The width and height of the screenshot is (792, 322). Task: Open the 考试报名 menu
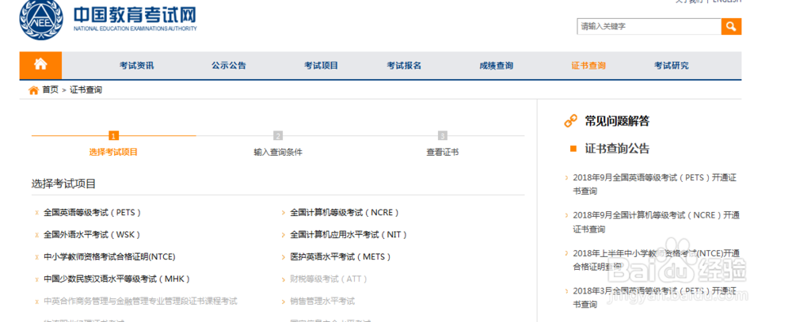pyautogui.click(x=404, y=66)
